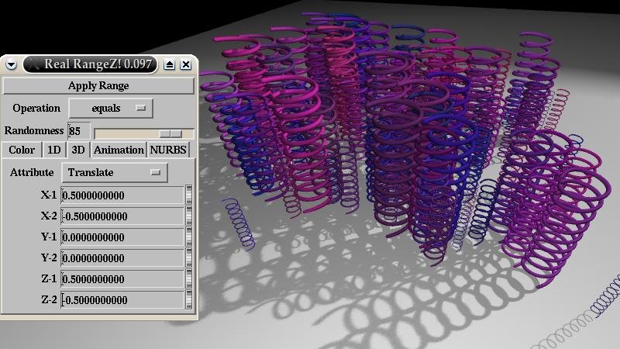Click the Real RangeZ! 0.097 title bar

[x=91, y=64]
